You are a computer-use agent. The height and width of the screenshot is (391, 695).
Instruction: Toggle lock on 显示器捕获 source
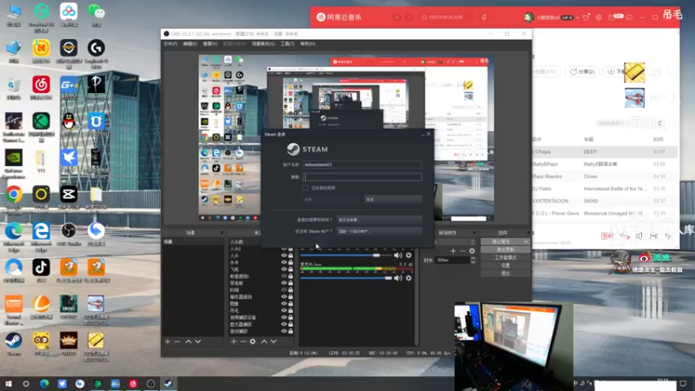tap(291, 324)
